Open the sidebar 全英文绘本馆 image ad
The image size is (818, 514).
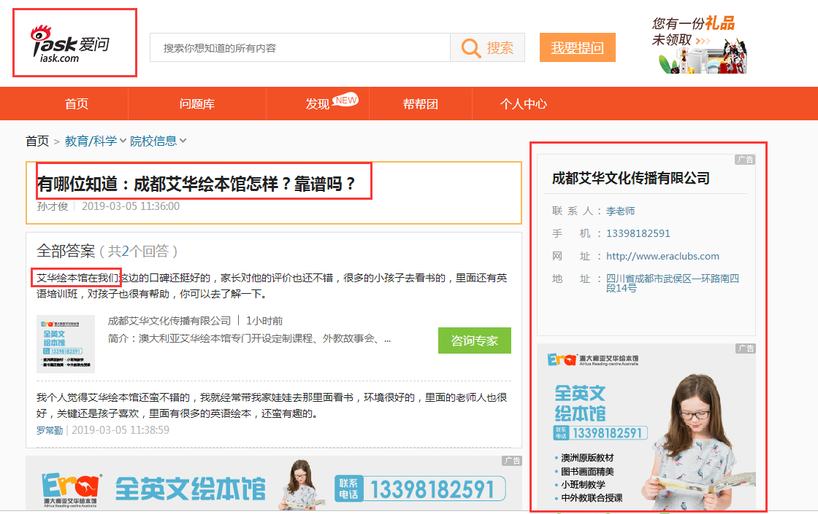(646, 427)
